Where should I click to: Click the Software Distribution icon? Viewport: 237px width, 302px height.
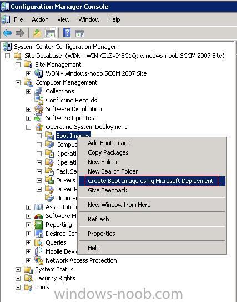click(39, 109)
